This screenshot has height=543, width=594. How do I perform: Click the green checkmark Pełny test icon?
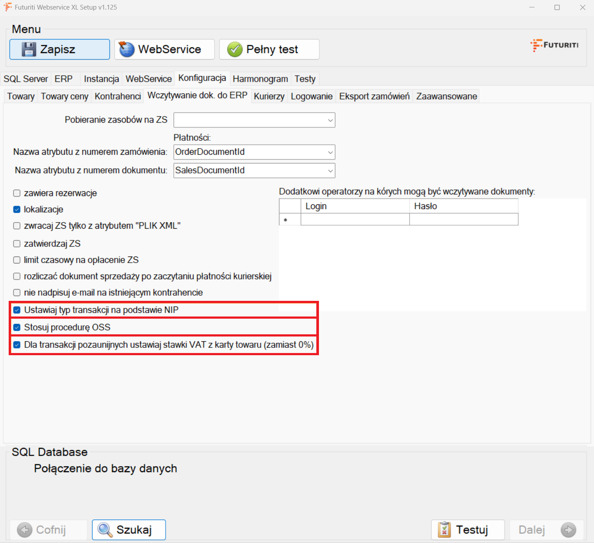(235, 50)
